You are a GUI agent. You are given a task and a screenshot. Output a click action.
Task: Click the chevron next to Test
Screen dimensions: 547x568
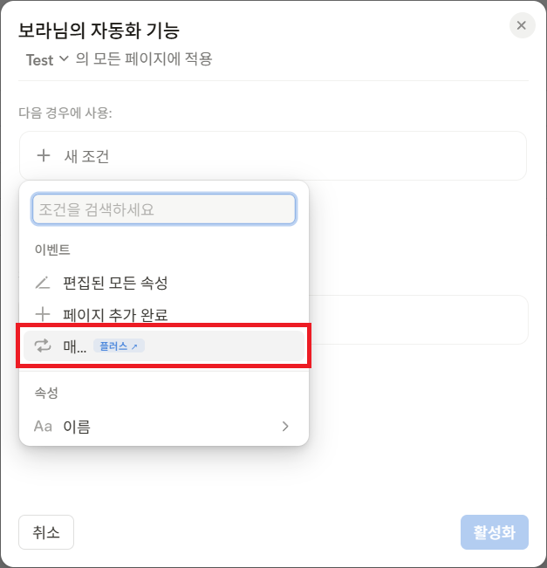pyautogui.click(x=64, y=58)
